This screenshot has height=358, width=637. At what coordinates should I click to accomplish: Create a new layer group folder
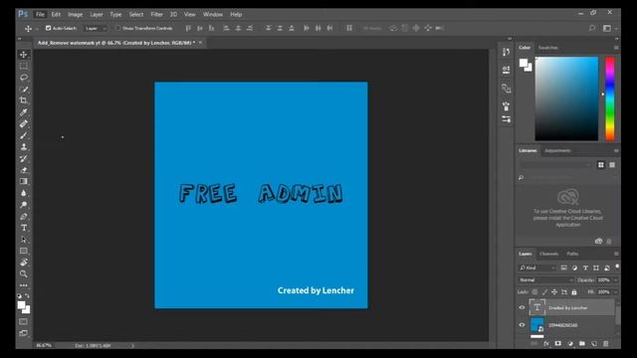[582, 343]
